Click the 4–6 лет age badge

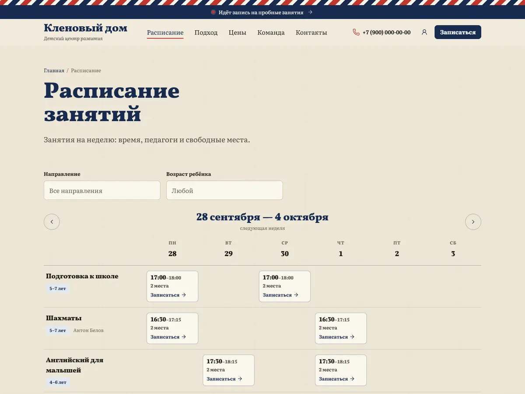(58, 382)
